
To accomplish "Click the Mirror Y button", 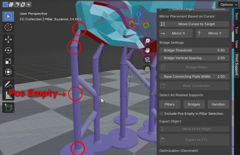I will tap(212, 33).
